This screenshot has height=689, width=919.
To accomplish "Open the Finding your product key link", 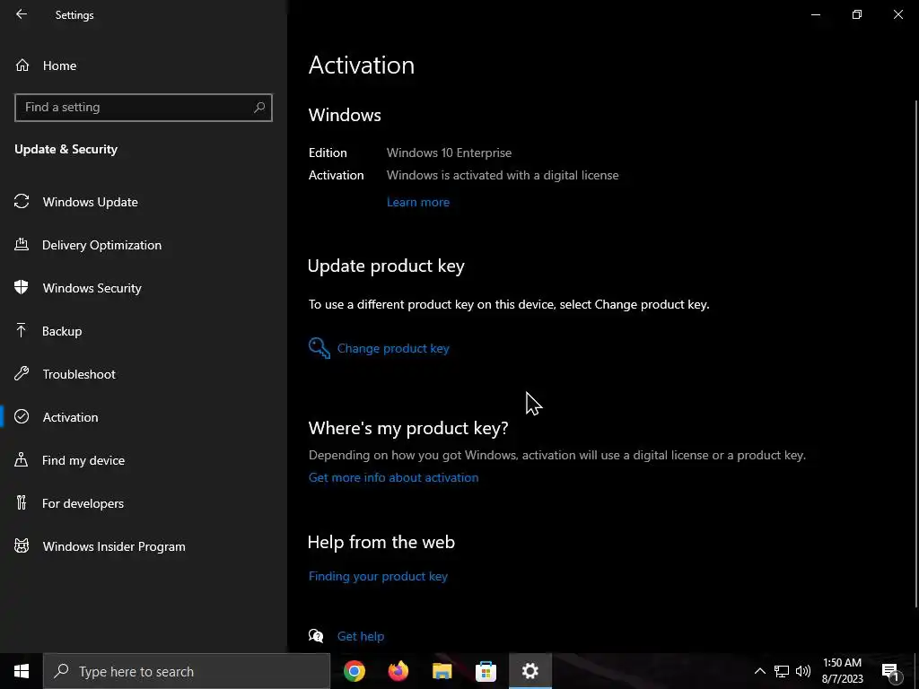I will click(378, 577).
